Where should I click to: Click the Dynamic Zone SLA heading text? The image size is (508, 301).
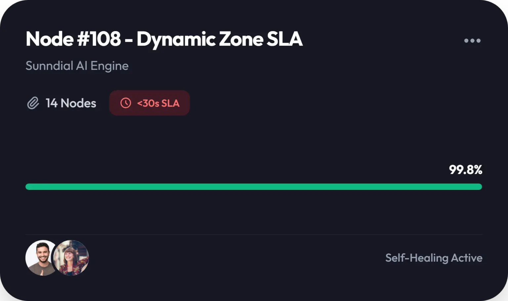pyautogui.click(x=220, y=39)
